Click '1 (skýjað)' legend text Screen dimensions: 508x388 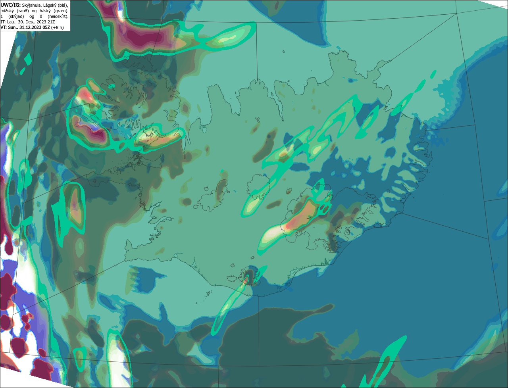point(12,17)
